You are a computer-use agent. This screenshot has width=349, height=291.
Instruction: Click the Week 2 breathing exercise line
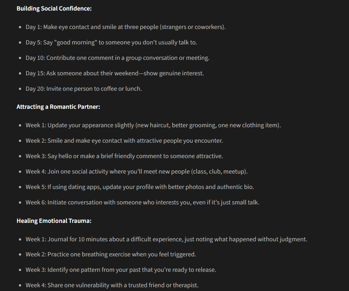point(110,254)
